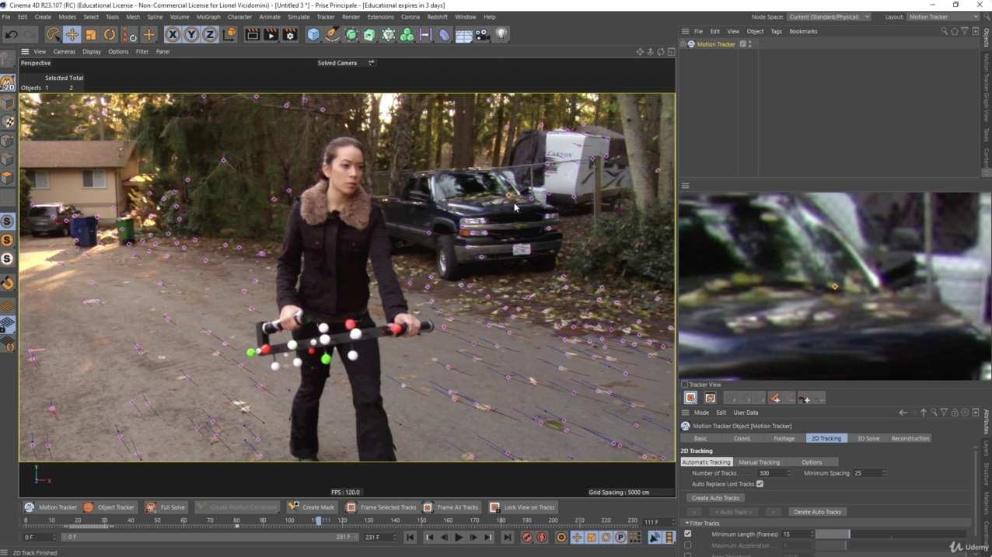Toggle the Minimum Length filter checkbox
Viewport: 992px width, 557px height.
click(687, 534)
